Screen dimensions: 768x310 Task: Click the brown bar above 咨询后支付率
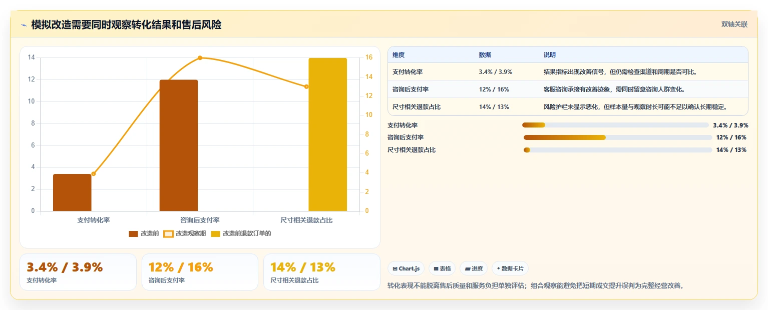click(179, 145)
